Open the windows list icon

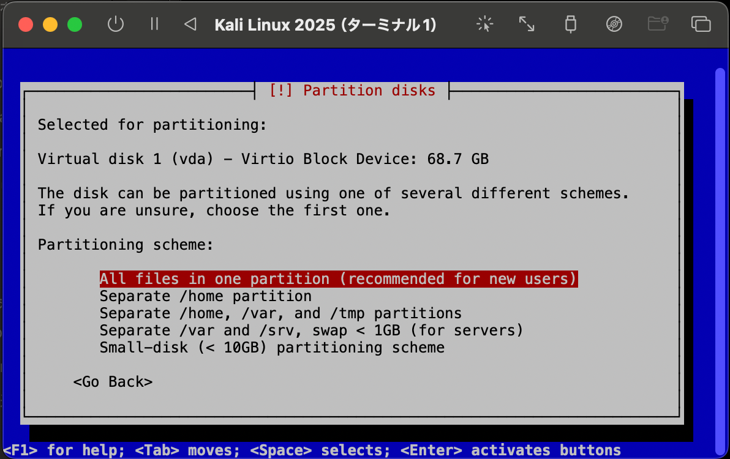click(x=701, y=24)
